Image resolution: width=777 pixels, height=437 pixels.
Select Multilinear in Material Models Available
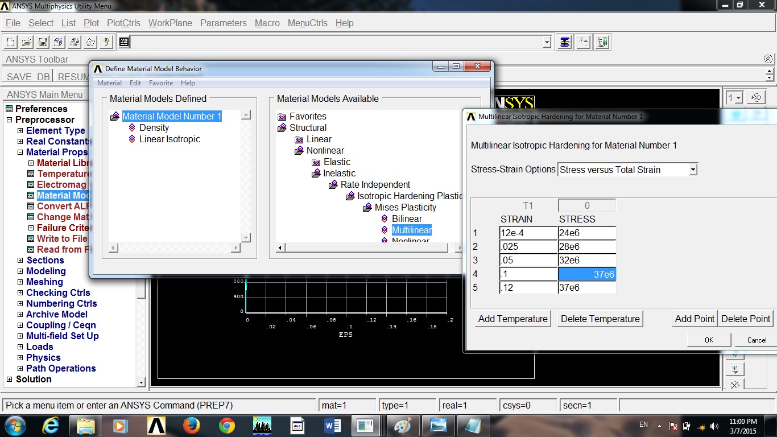pos(412,230)
